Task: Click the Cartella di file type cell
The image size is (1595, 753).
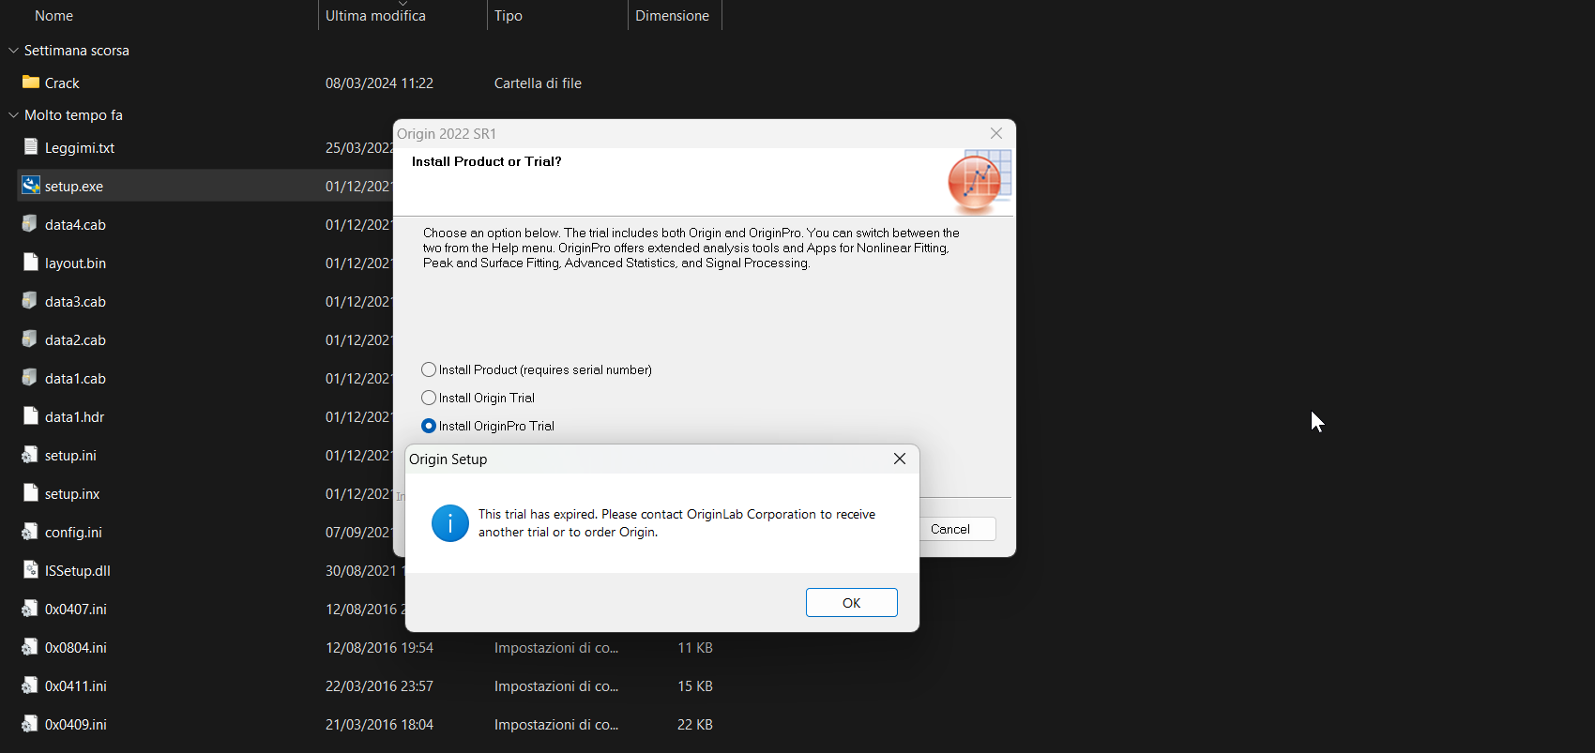Action: pos(538,83)
